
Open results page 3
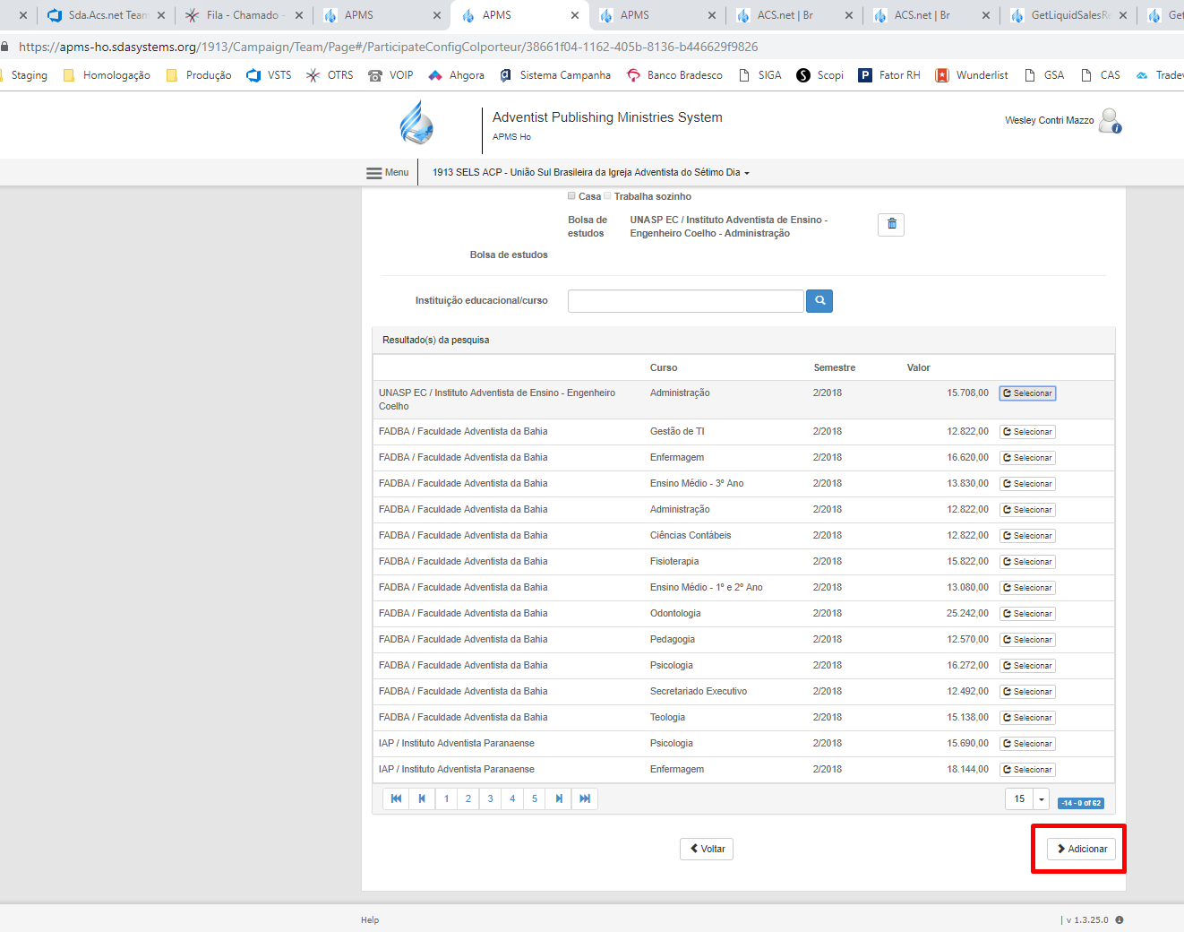click(x=491, y=798)
